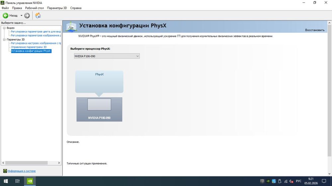The image size is (332, 186).
Task: Click left arrow of sidebar horizontal scrollbar
Action: click(x=3, y=163)
